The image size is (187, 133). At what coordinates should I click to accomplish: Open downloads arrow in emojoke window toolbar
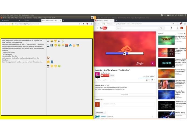click(83, 24)
